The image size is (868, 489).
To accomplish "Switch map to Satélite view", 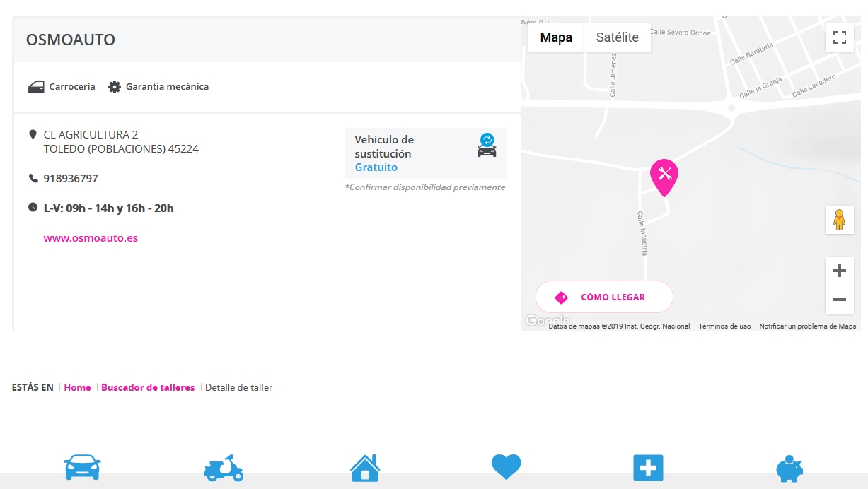I will coord(617,37).
